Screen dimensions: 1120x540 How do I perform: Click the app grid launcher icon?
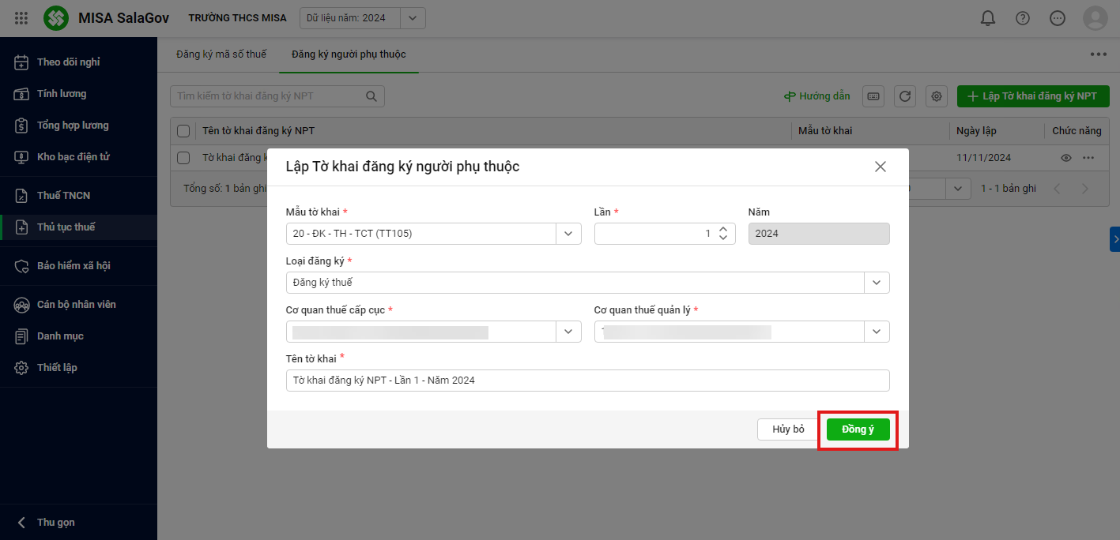tap(21, 18)
